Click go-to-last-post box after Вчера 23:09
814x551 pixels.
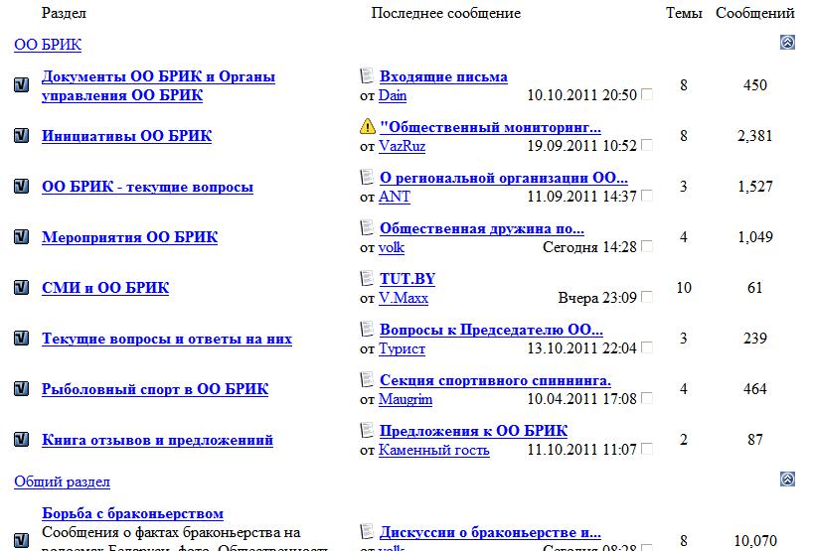tap(647, 297)
